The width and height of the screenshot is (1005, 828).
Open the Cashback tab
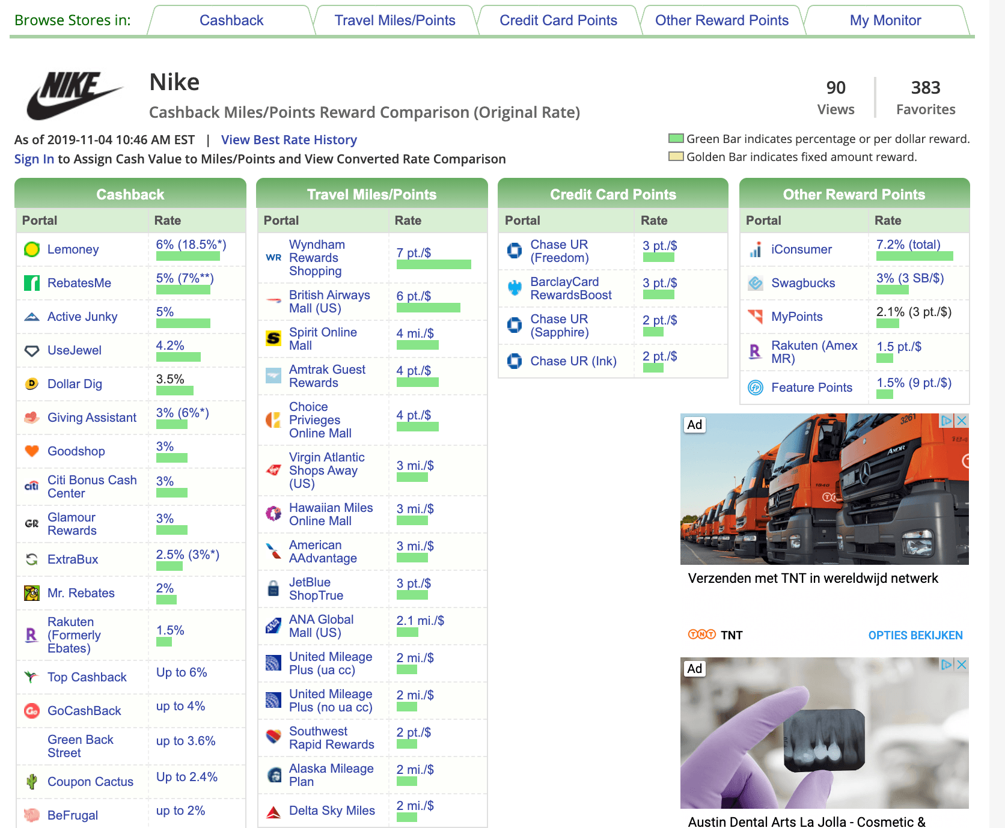pos(231,20)
